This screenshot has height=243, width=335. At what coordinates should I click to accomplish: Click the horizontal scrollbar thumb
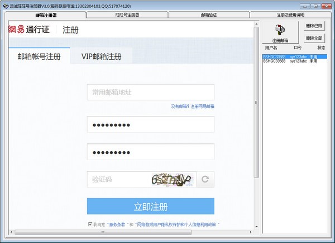pyautogui.click(x=103, y=232)
